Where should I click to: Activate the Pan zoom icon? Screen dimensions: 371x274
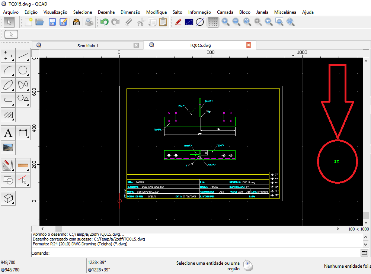(290, 22)
